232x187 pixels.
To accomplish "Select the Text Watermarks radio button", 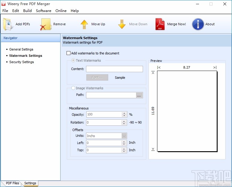I will tap(73, 60).
